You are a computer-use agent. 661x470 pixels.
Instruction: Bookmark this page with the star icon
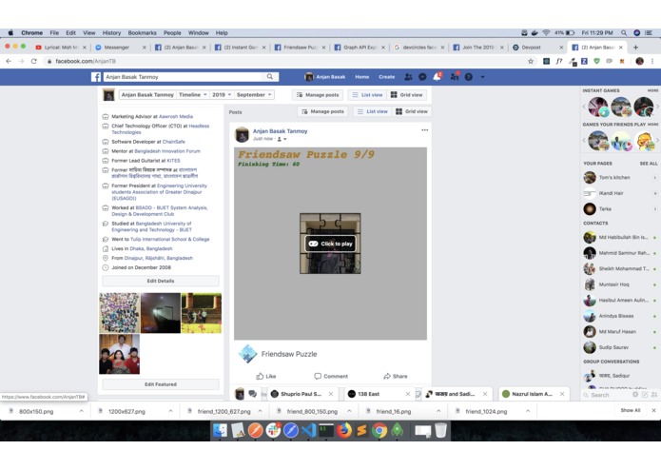[531, 61]
